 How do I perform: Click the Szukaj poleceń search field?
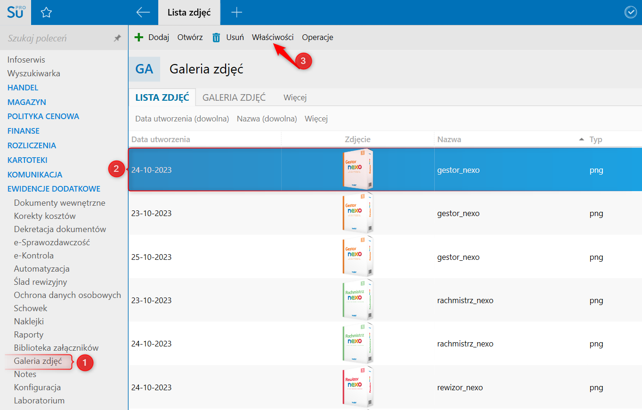(57, 38)
